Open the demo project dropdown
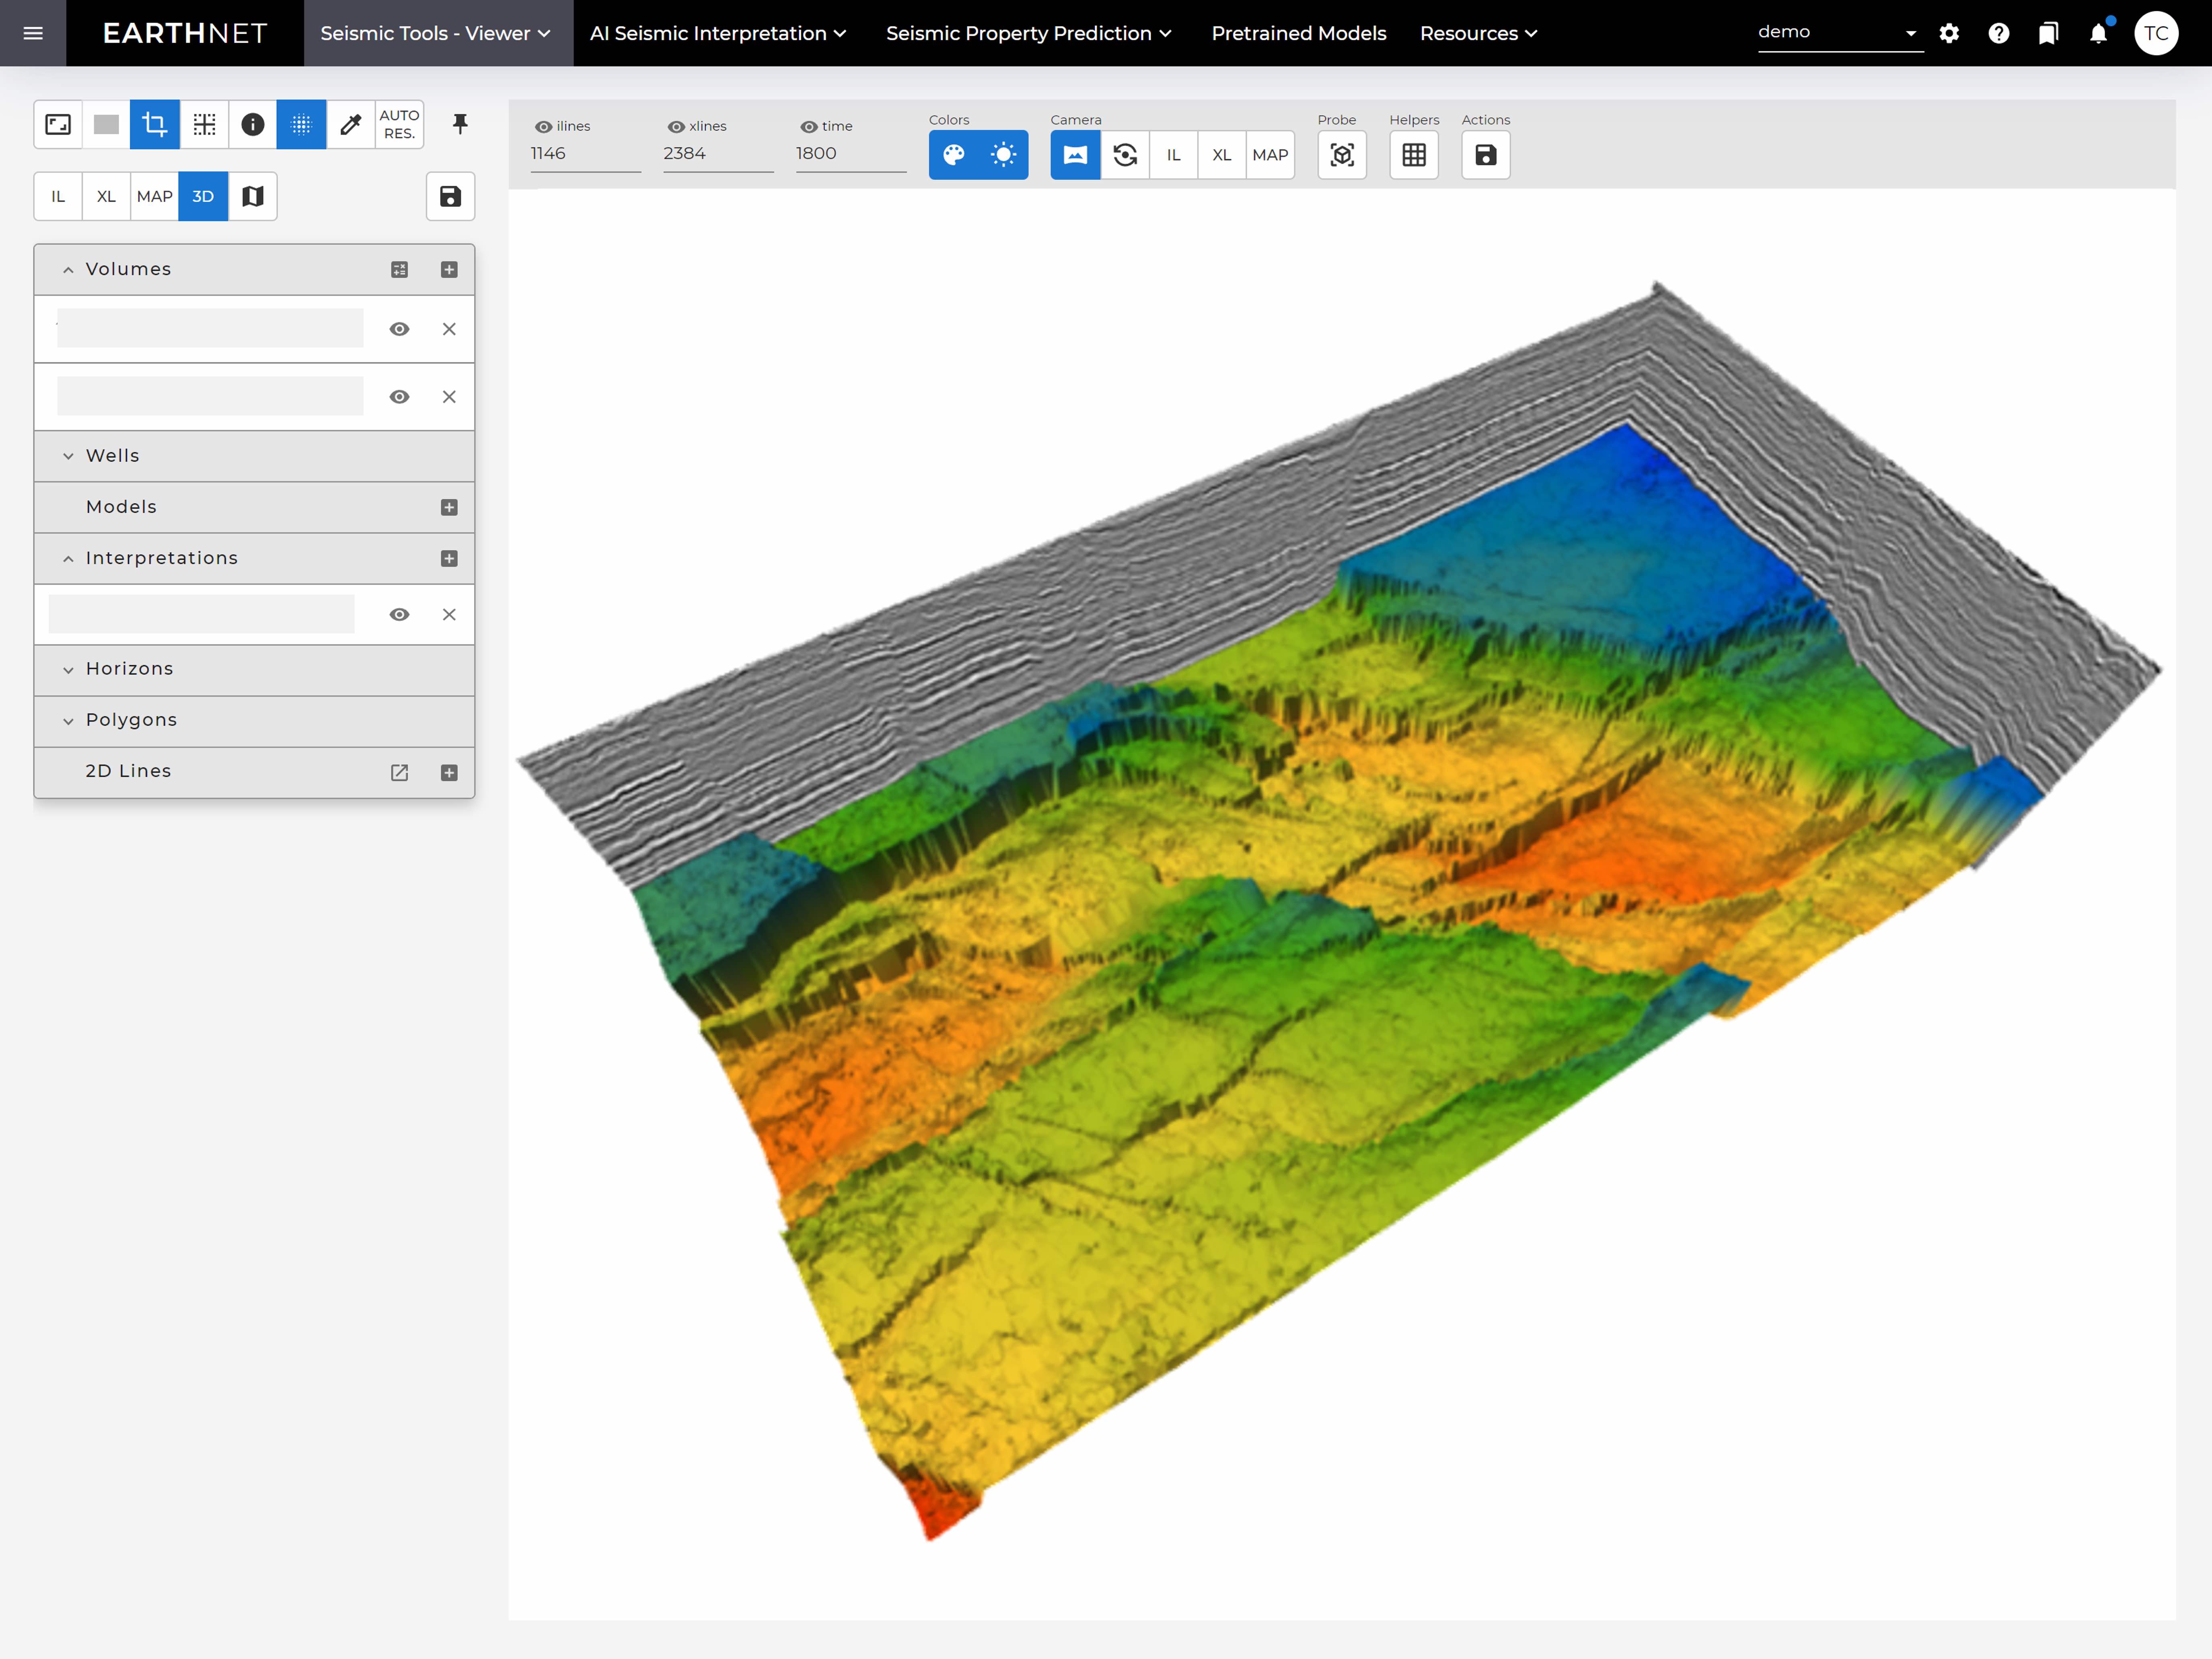Screen dimensions: 2212x1659 tap(1840, 32)
